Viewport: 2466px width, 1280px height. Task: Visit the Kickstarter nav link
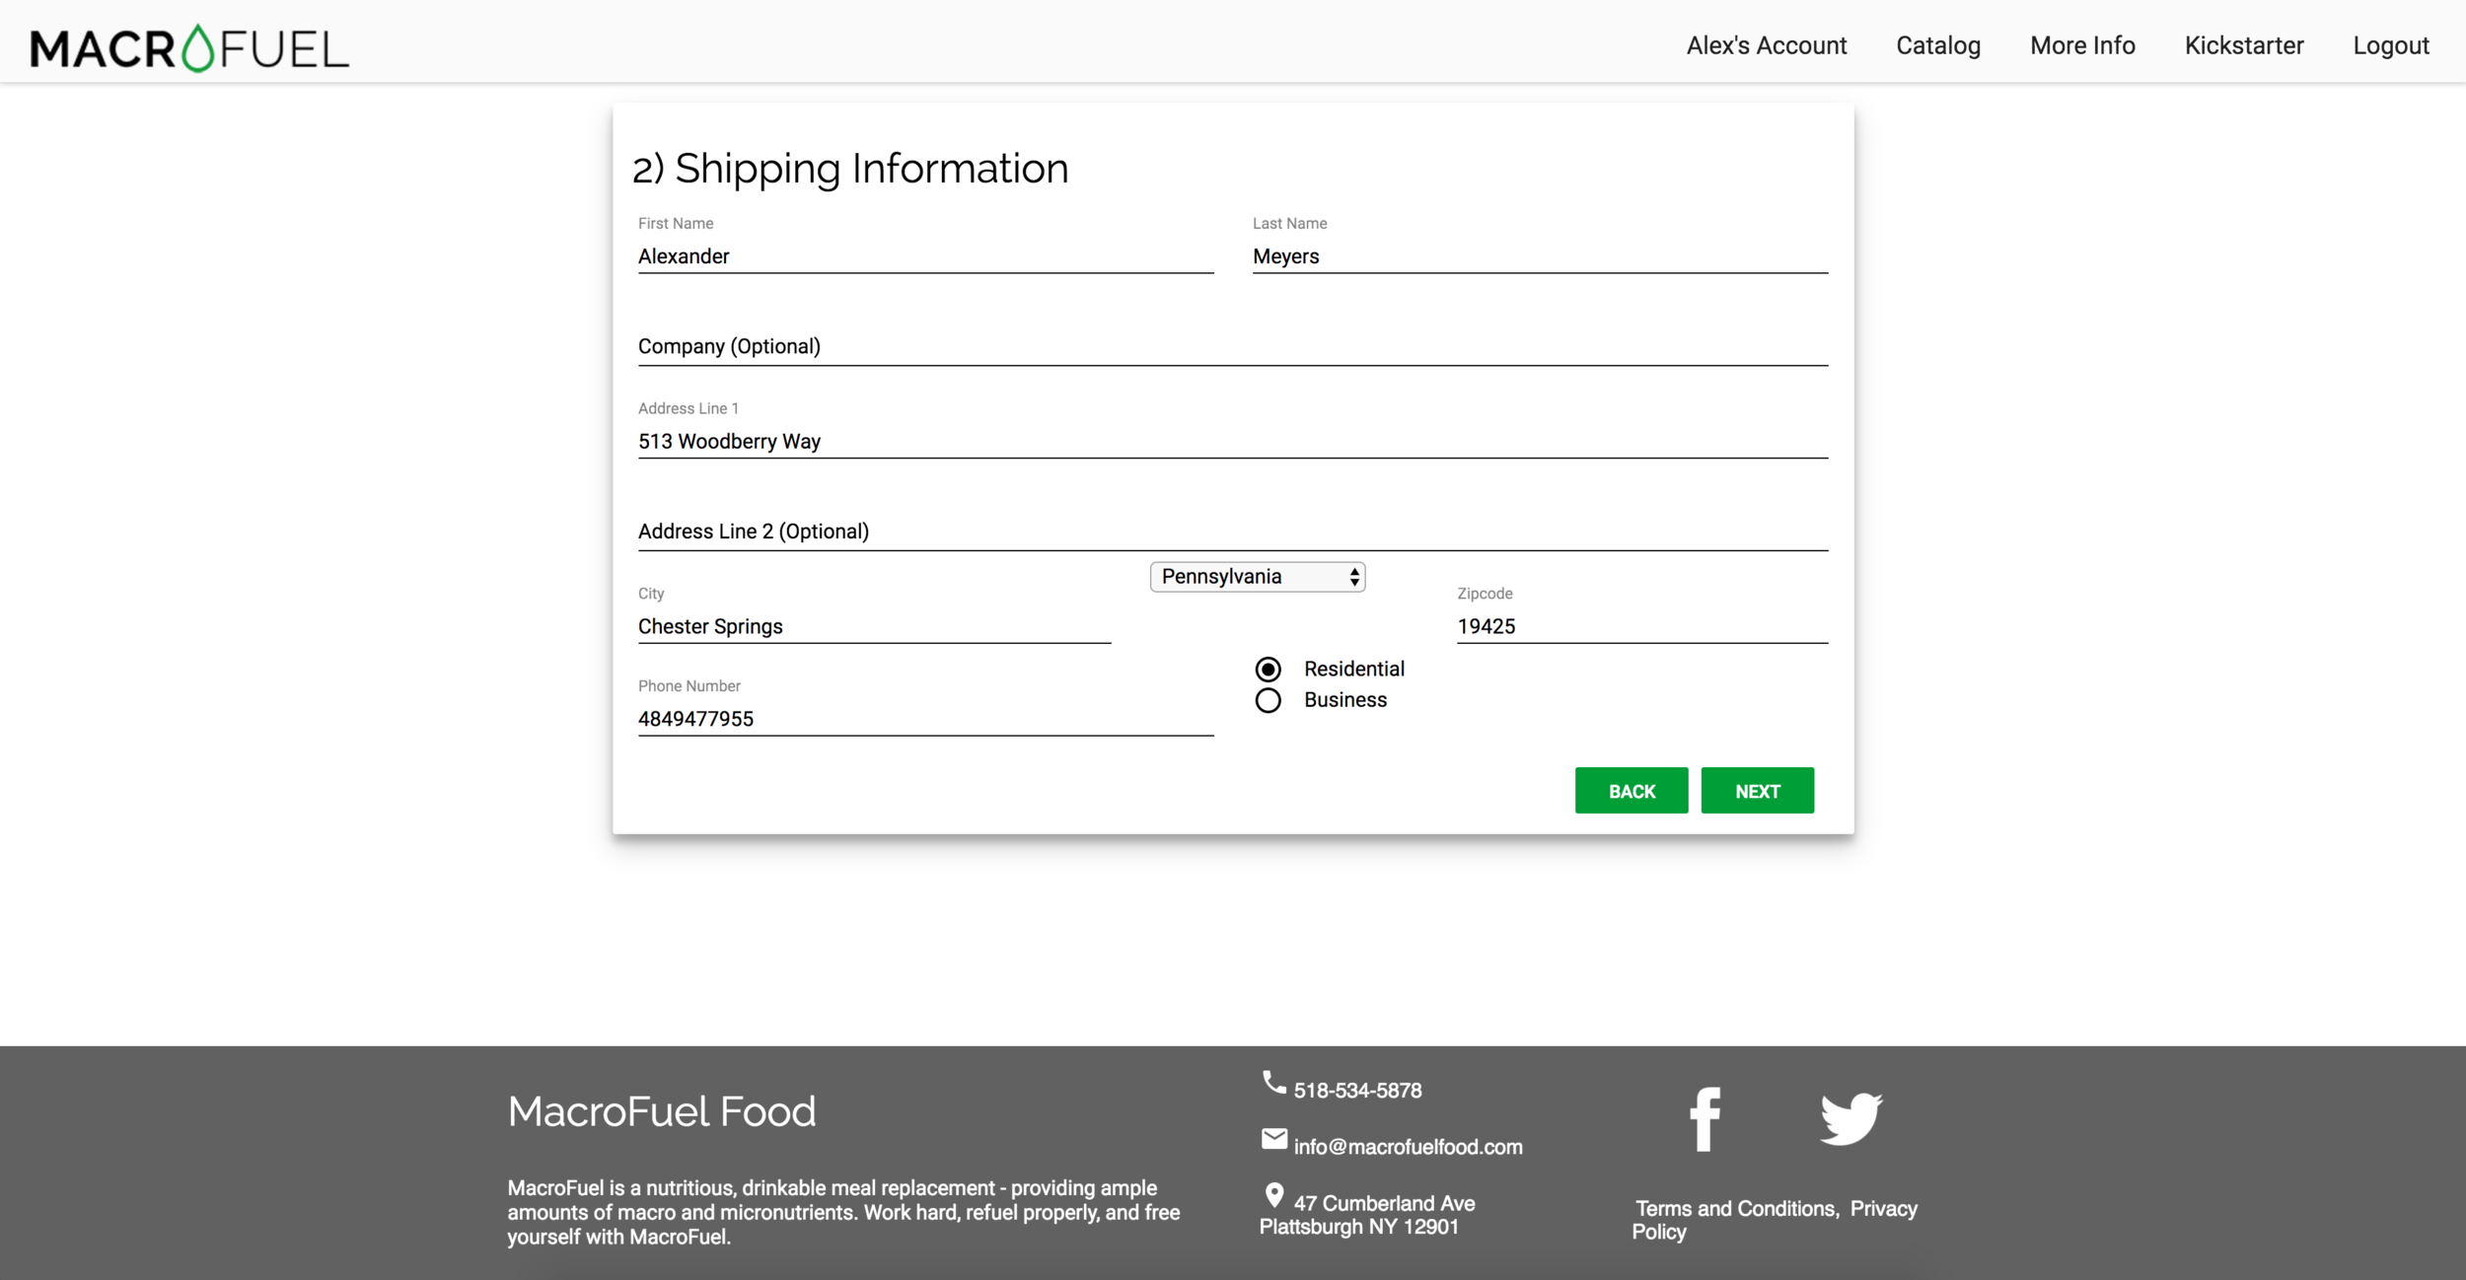pyautogui.click(x=2243, y=45)
